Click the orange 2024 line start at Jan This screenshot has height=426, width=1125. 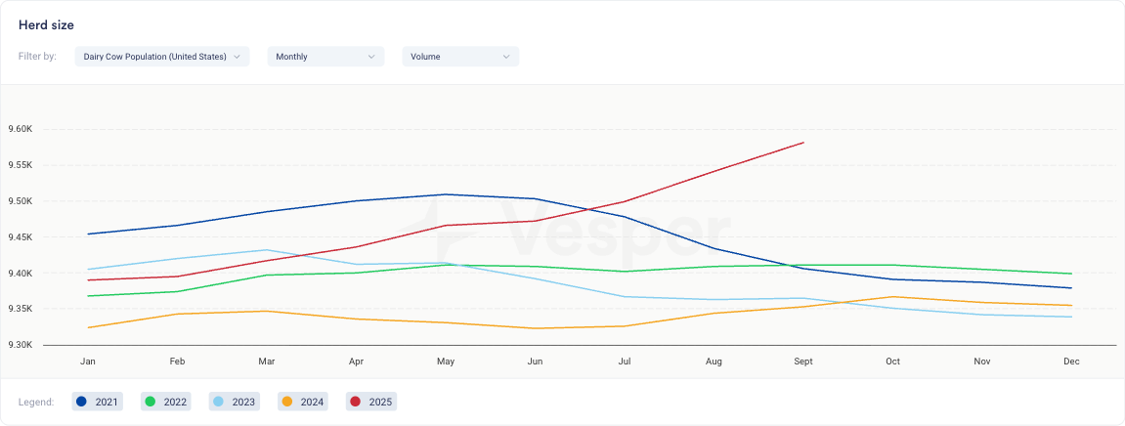pos(89,327)
